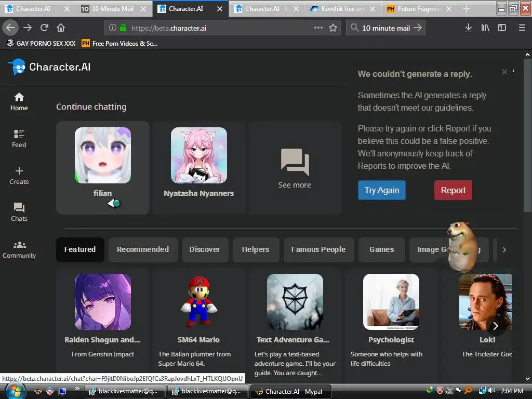Open the Character.AI - Mypal taskbar button

[x=290, y=392]
